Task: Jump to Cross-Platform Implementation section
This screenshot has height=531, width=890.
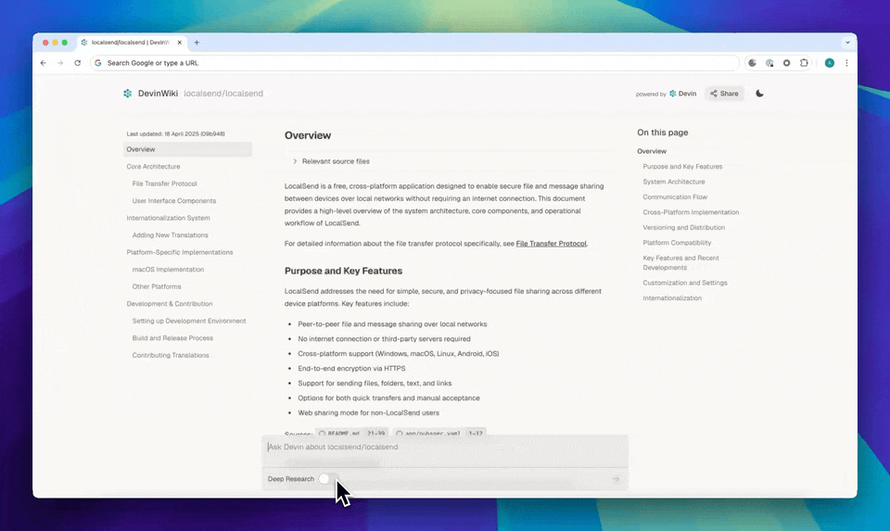Action: click(x=691, y=212)
